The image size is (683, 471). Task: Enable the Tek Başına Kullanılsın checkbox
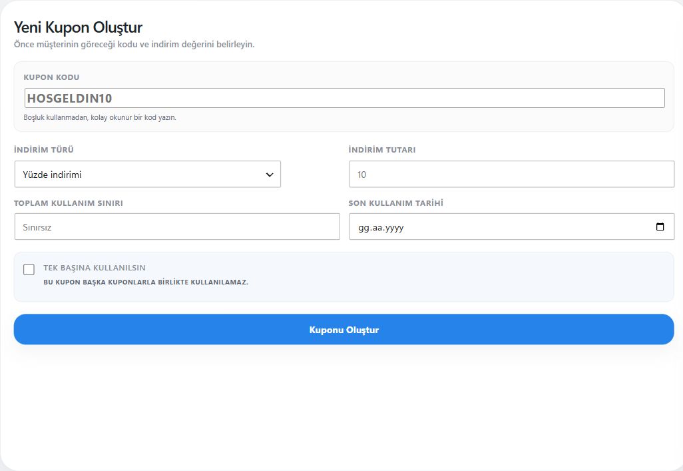(x=29, y=270)
